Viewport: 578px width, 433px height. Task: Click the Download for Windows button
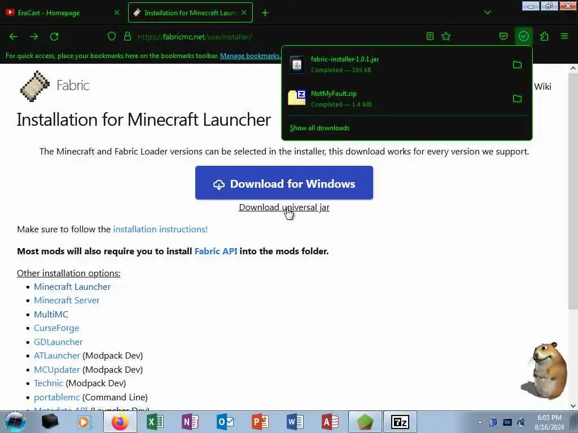(284, 183)
